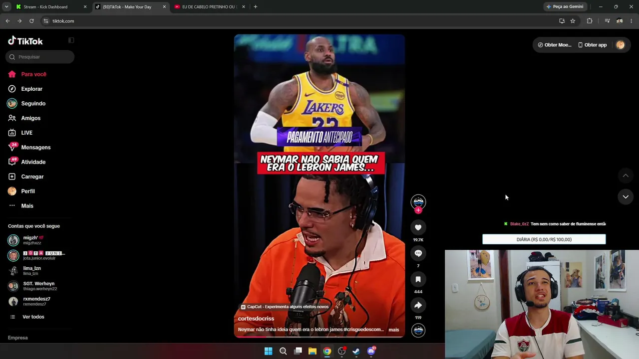The height and width of the screenshot is (359, 639).
Task: Open Mensagens inbox with 24 badge
Action: [29, 147]
